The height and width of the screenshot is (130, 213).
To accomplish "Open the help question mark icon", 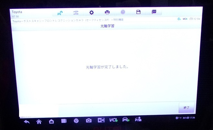I will coord(123,12).
